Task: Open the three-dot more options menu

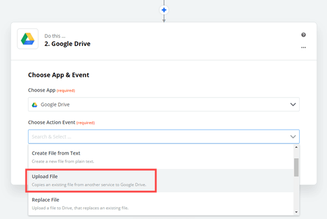Action: click(303, 48)
